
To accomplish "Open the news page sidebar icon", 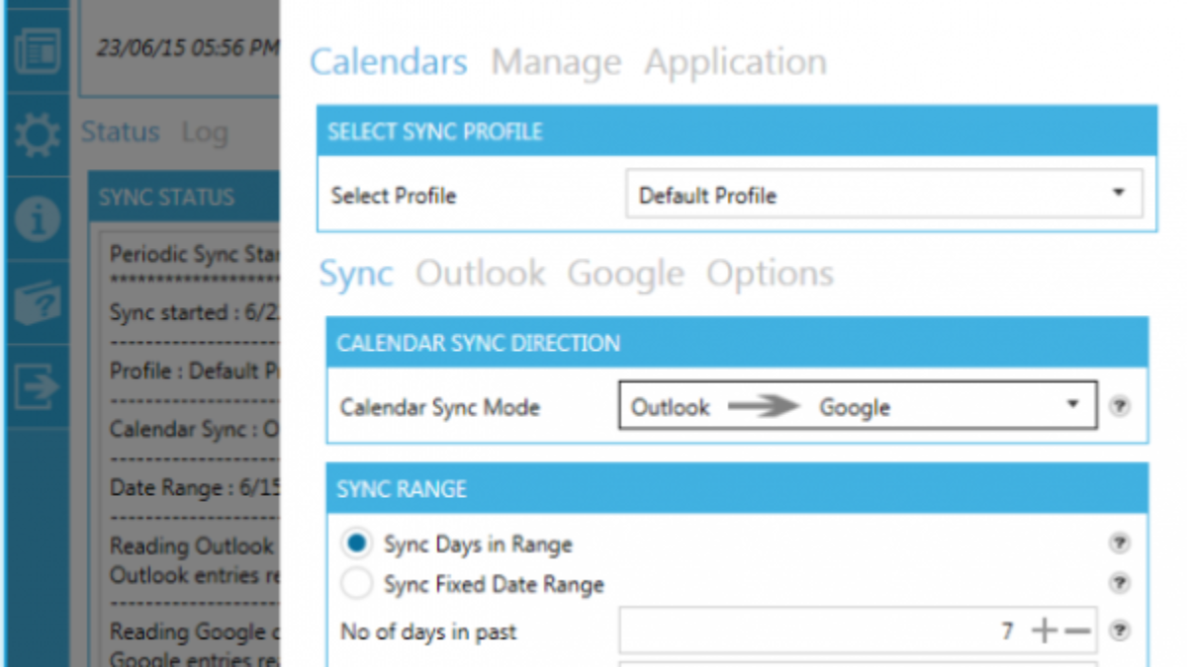I will [x=38, y=51].
